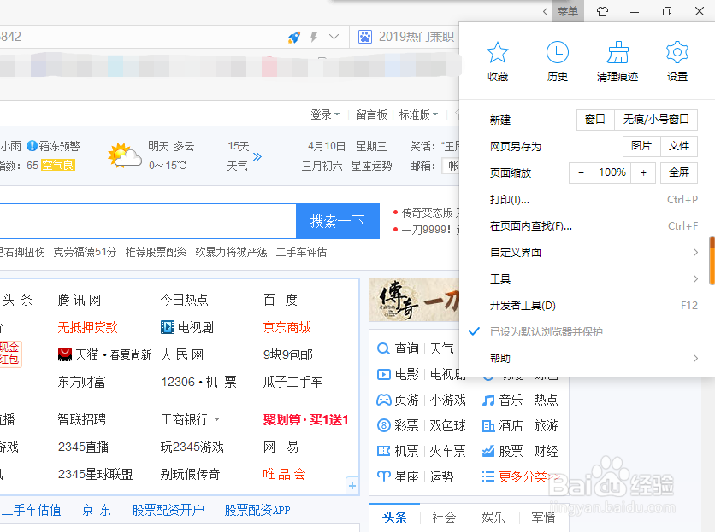Click the 全屏 fullscreen button
The image size is (715, 532).
pos(679,172)
